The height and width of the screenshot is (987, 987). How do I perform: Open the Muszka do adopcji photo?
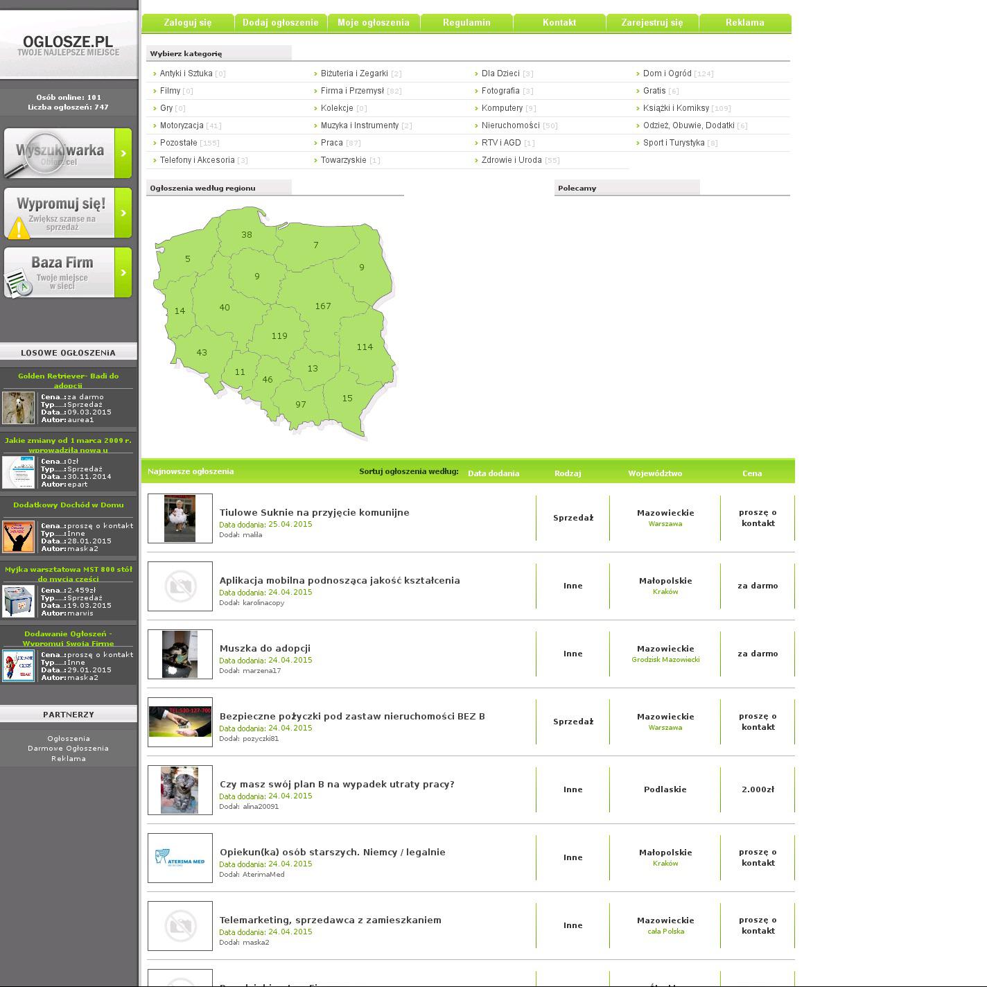tap(180, 654)
